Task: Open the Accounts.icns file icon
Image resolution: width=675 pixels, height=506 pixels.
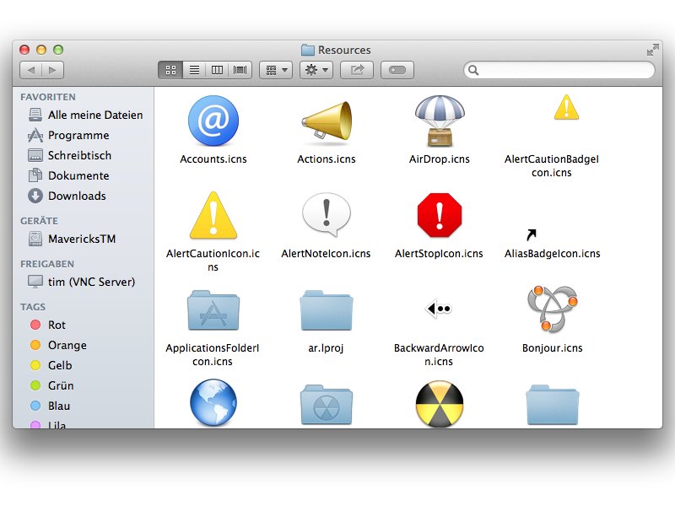Action: 213,121
